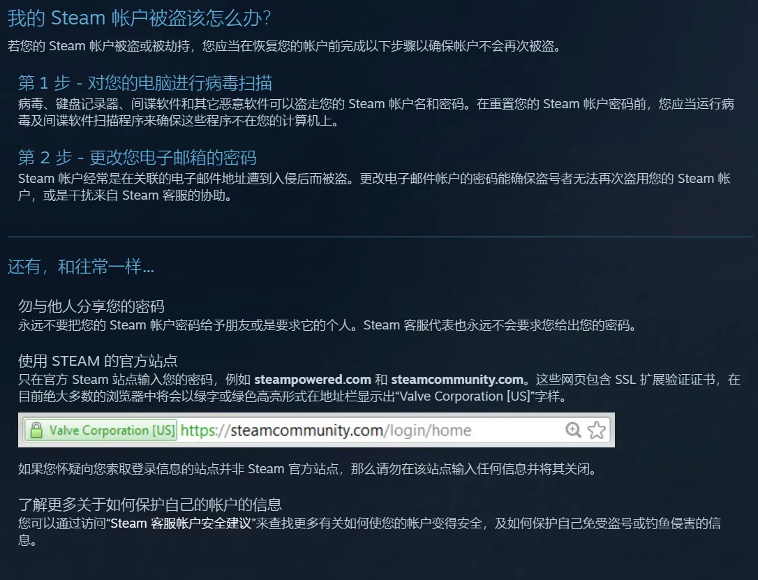Click the sentence "永远不要把您的 Steam 帐户密码给予朋友"
The width and height of the screenshot is (758, 580).
328,325
